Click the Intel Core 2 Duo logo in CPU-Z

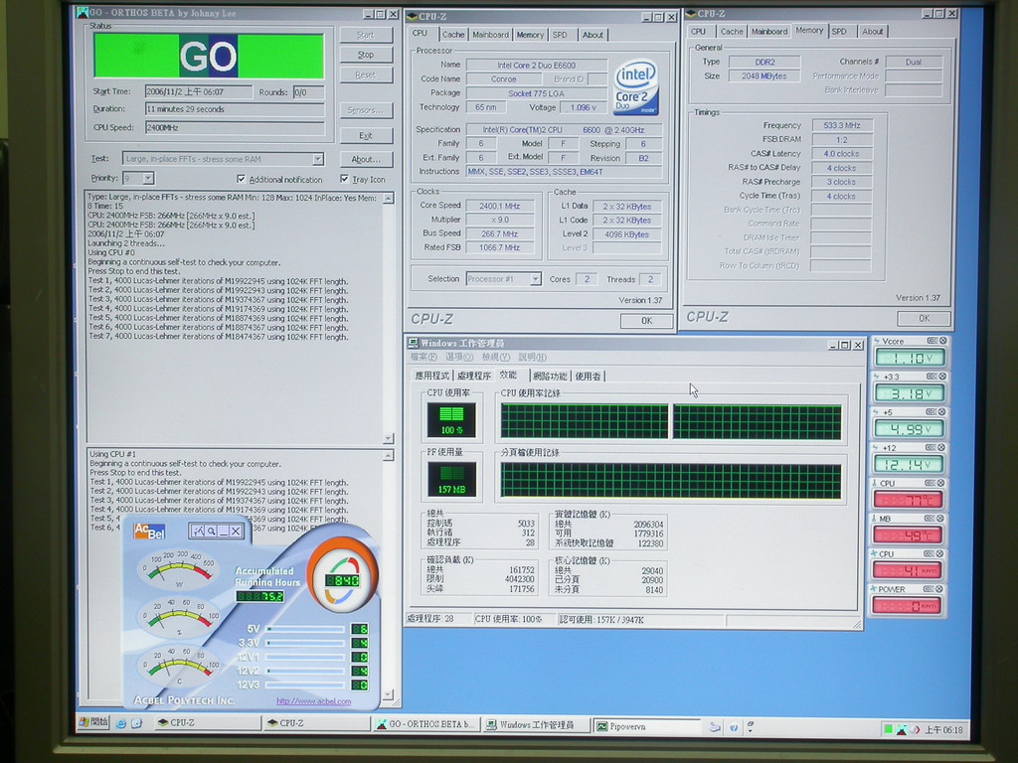[636, 87]
